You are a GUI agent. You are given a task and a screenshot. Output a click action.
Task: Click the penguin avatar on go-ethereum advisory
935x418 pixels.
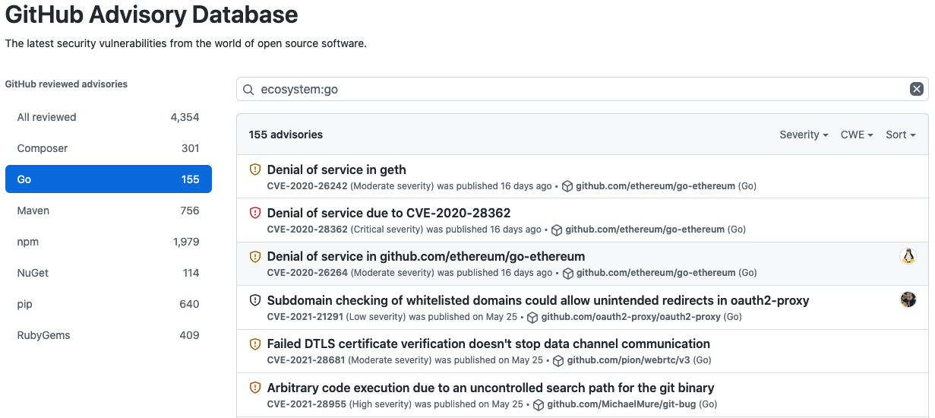(908, 256)
